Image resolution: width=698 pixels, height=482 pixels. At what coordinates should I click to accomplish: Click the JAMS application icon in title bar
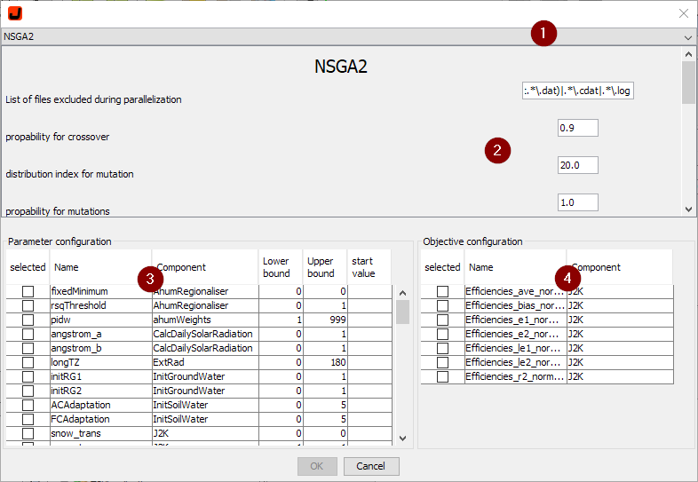(x=15, y=13)
